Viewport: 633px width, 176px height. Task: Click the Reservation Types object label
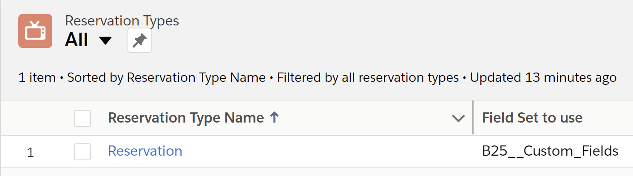122,20
